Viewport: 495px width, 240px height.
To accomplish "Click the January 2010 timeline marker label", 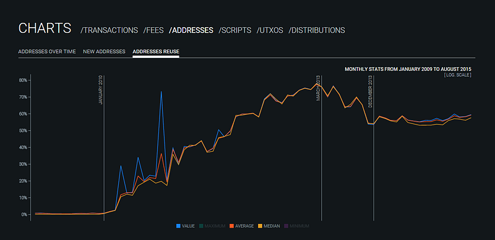I will (101, 90).
